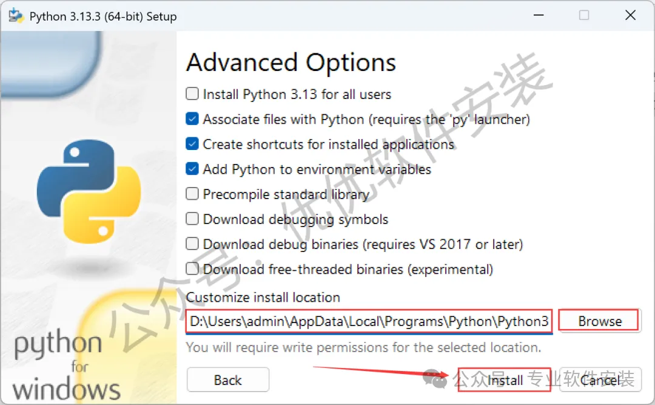
Task: Click the Python installer icon in title bar
Action: [x=16, y=16]
